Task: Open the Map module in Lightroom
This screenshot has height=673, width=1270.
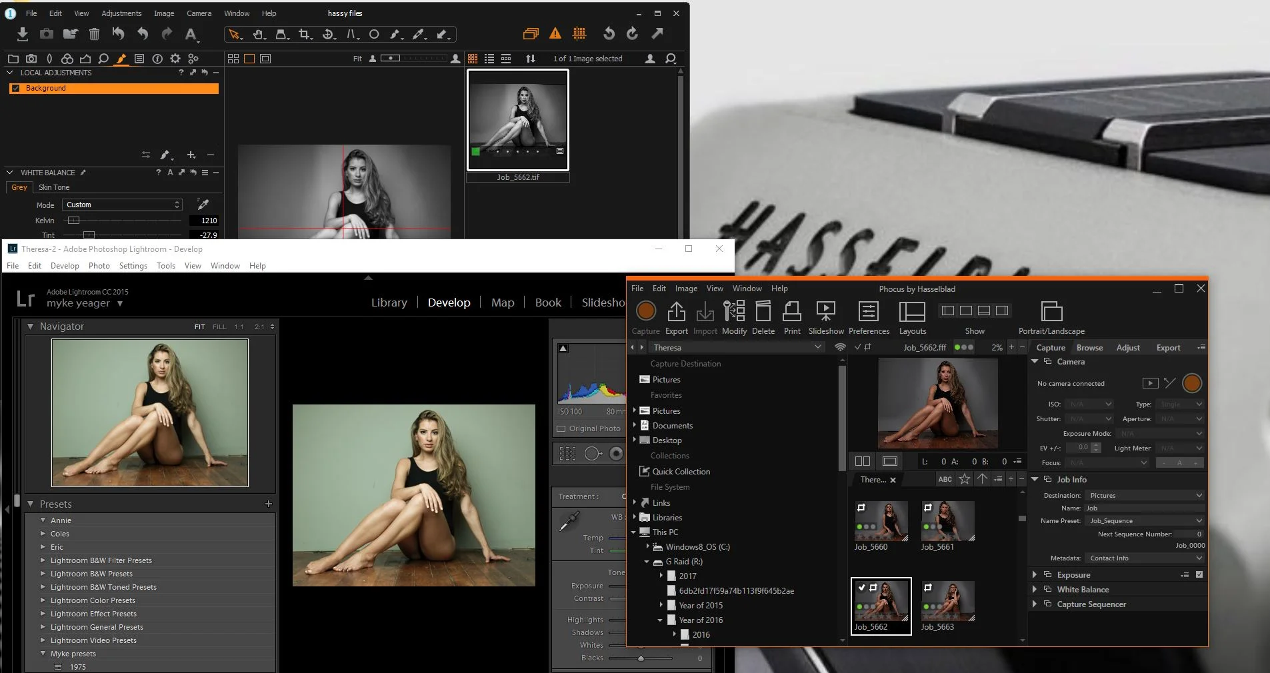Action: coord(503,302)
